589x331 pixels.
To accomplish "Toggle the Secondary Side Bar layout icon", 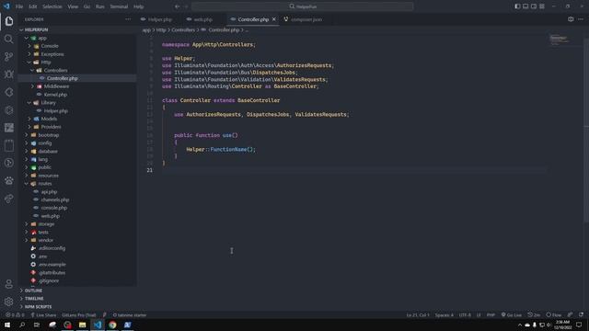I will [x=534, y=6].
